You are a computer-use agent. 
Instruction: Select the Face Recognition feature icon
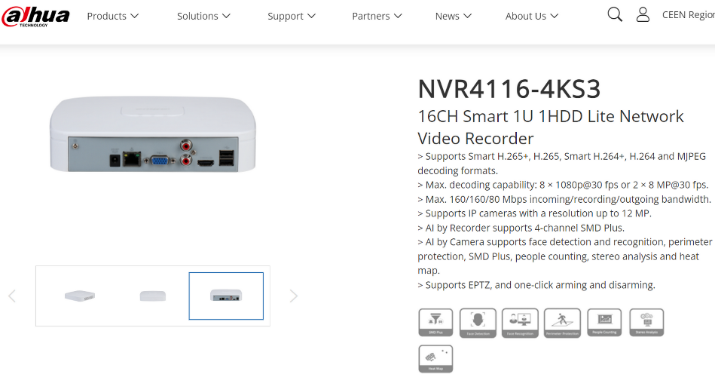point(520,323)
